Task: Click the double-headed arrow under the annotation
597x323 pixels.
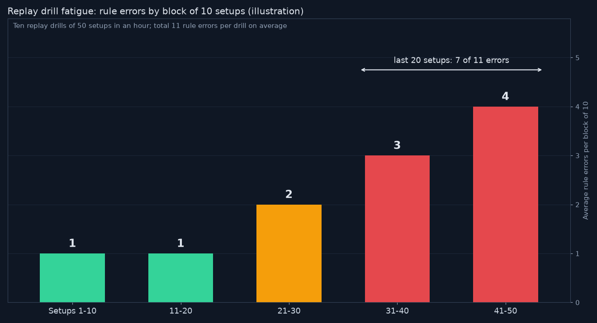Action: (x=451, y=70)
